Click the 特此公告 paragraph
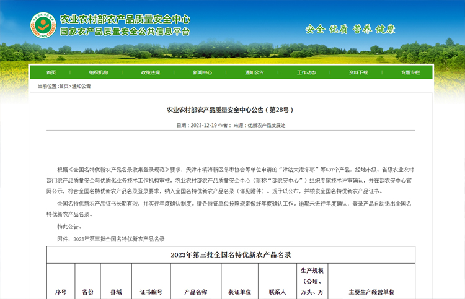 coord(69,227)
